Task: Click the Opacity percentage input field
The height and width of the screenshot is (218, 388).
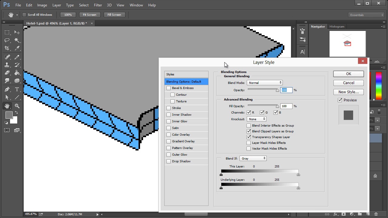Action: [286, 90]
